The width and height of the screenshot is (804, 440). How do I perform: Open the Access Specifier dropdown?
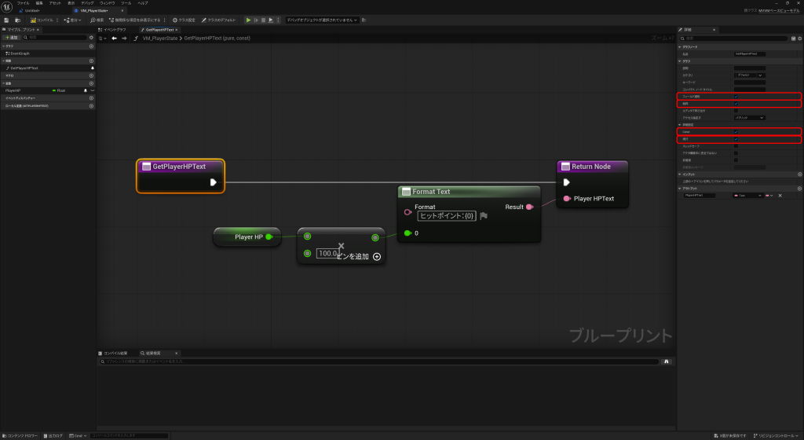coord(749,118)
